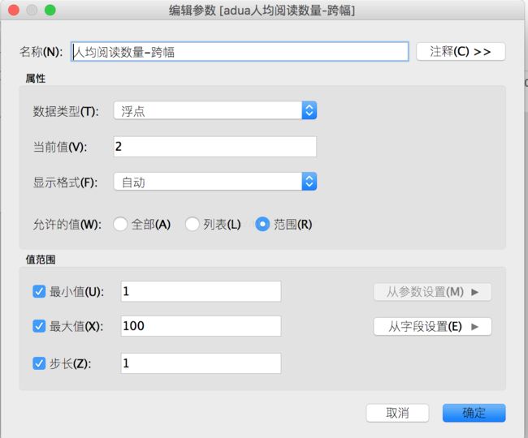Select the 列表(L) radio button
528x438 pixels.
[192, 224]
